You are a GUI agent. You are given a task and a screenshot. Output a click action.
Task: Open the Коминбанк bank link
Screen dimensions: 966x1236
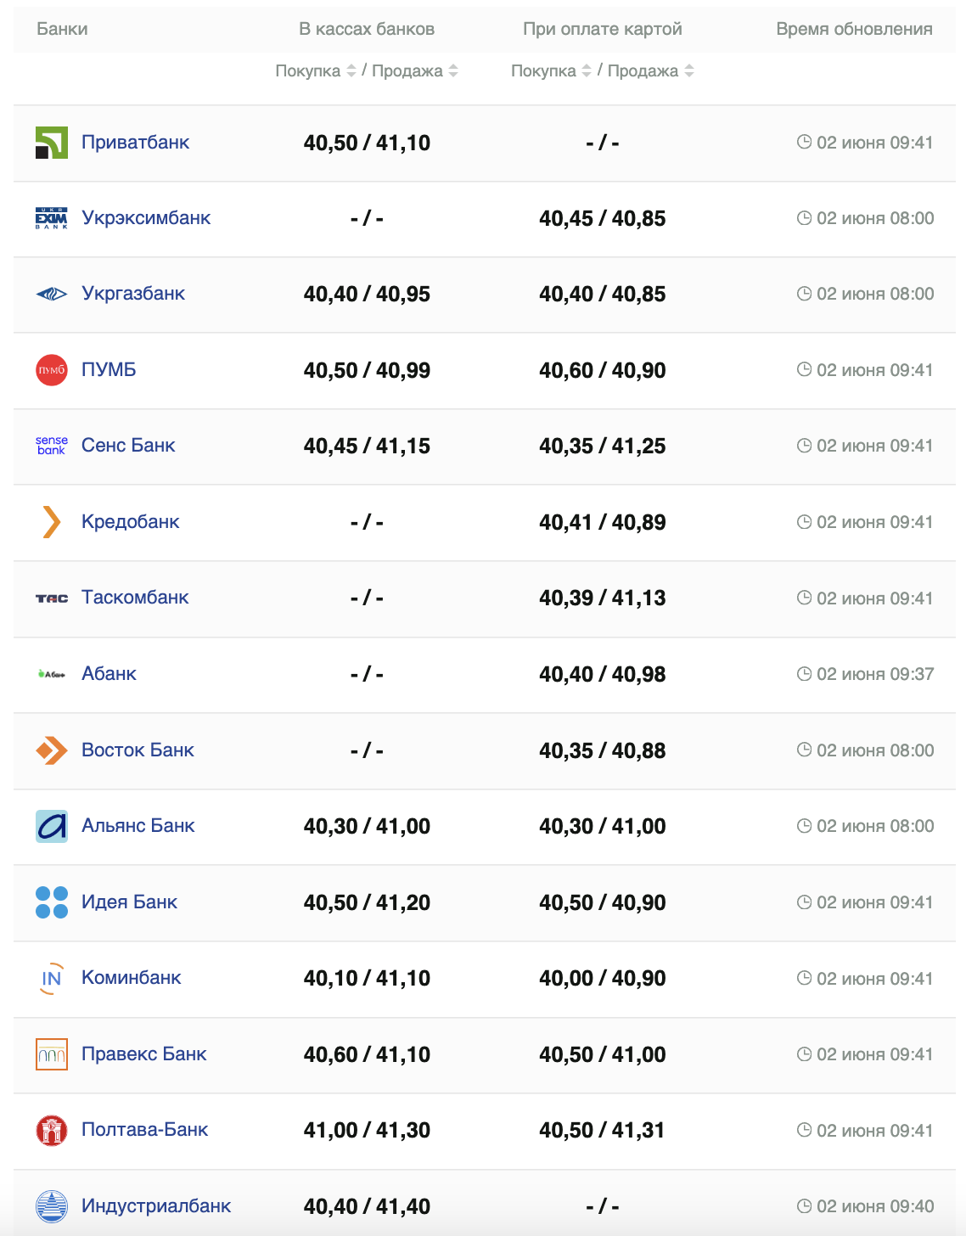[x=131, y=978]
